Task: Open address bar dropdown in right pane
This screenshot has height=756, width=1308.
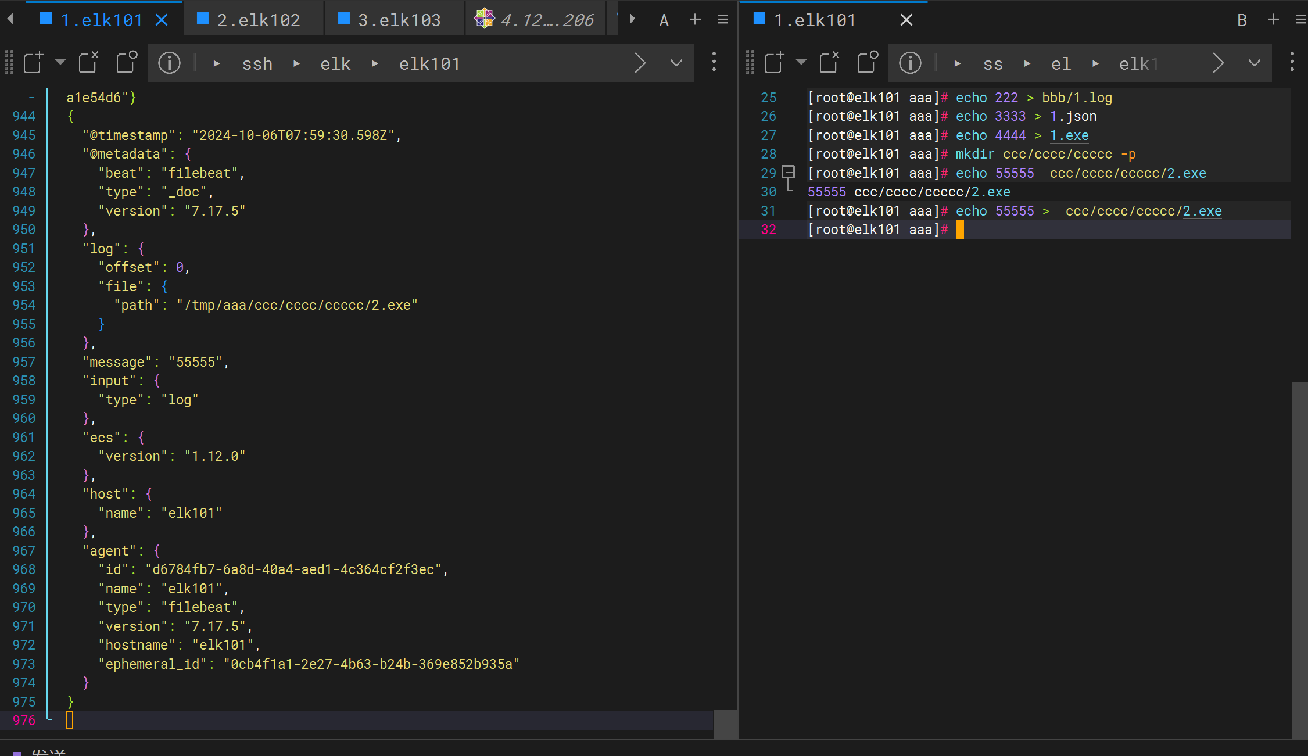Action: [x=1254, y=63]
